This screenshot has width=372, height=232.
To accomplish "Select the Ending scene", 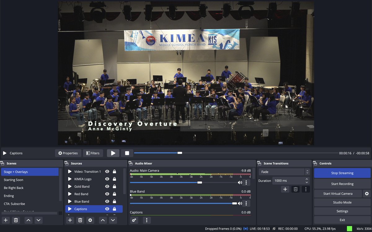I will (30, 196).
